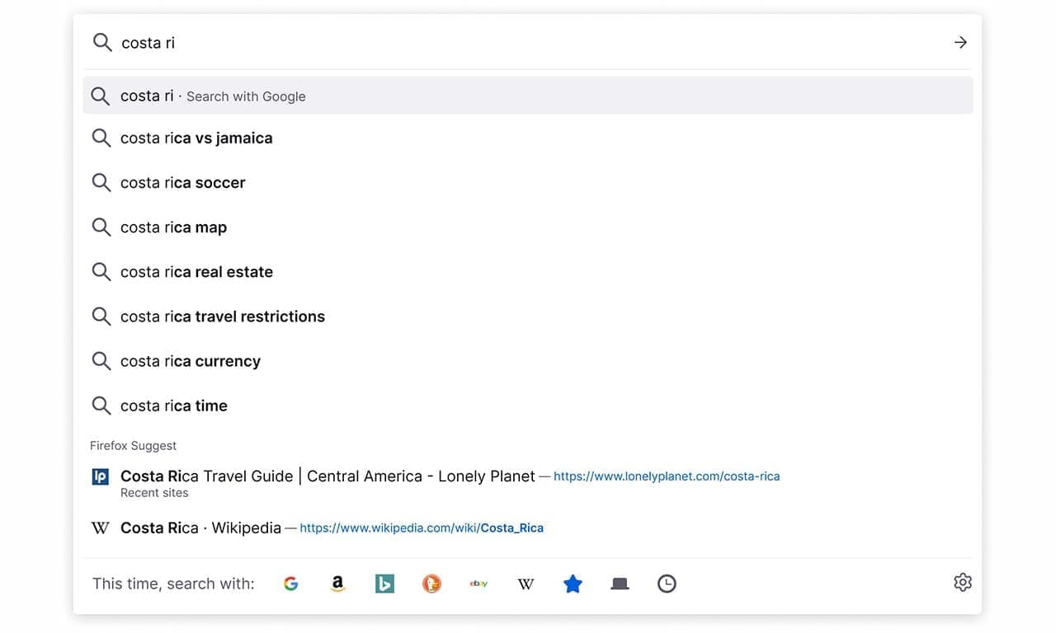Select "costa rica currency" suggestion
1056x633 pixels.
pos(191,361)
